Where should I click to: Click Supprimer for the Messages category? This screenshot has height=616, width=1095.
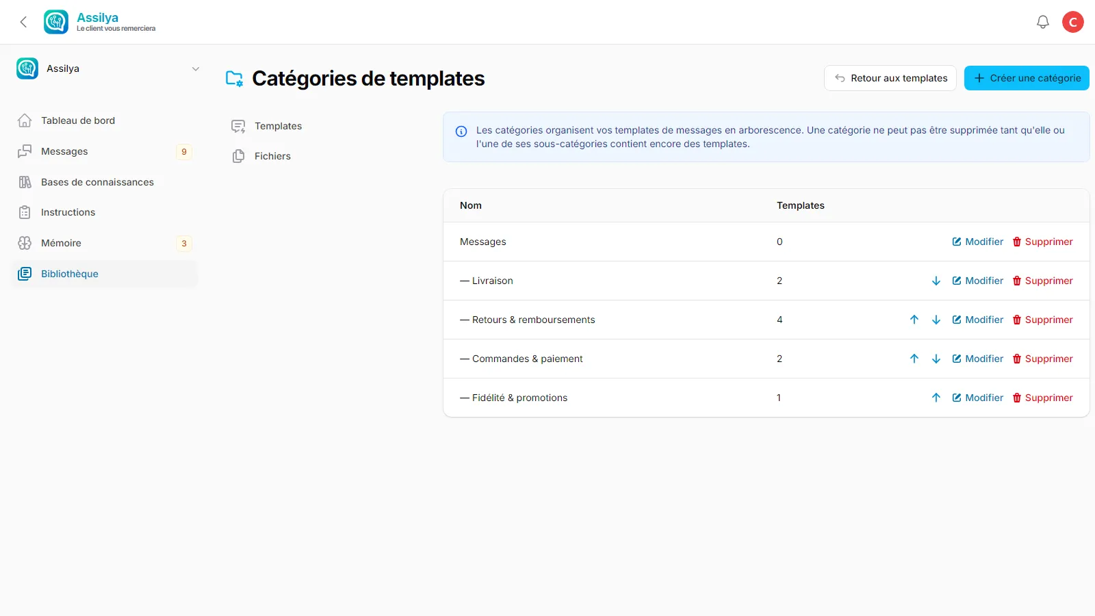[1042, 242]
